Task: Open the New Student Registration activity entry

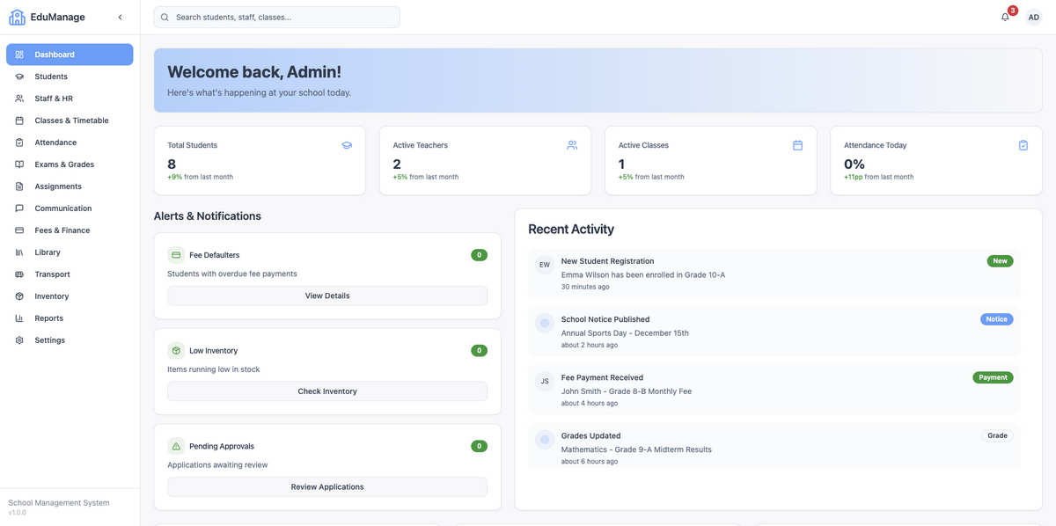Action: point(774,274)
